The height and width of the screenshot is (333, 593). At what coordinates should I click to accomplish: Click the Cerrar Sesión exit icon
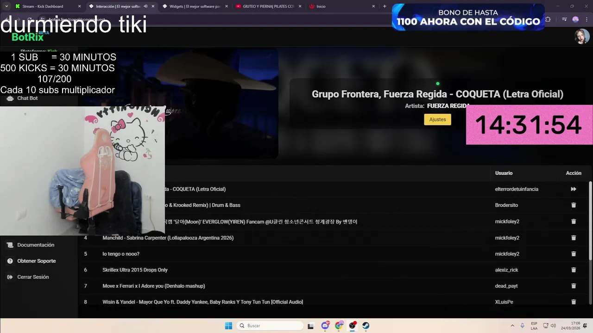tap(10, 277)
